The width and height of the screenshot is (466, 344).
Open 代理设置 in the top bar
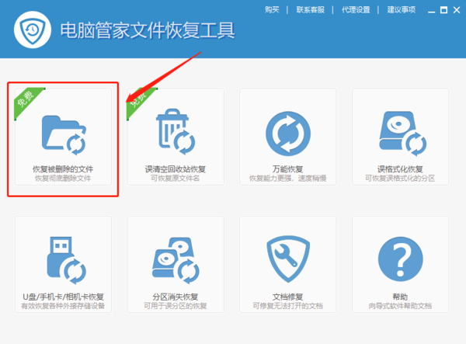[356, 10]
